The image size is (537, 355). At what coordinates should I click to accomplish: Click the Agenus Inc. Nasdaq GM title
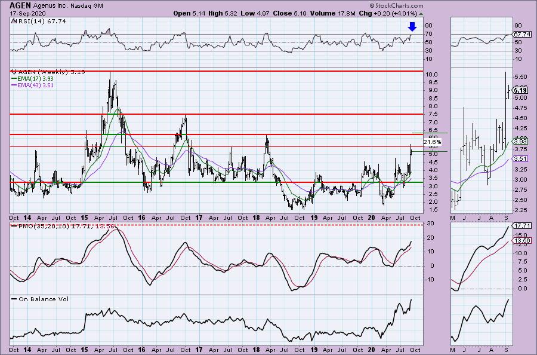68,6
